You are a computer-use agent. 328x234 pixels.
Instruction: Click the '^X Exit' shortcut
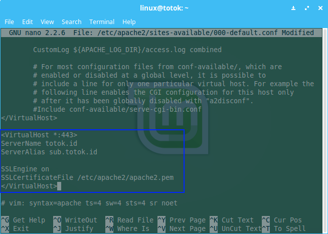(x=15, y=229)
